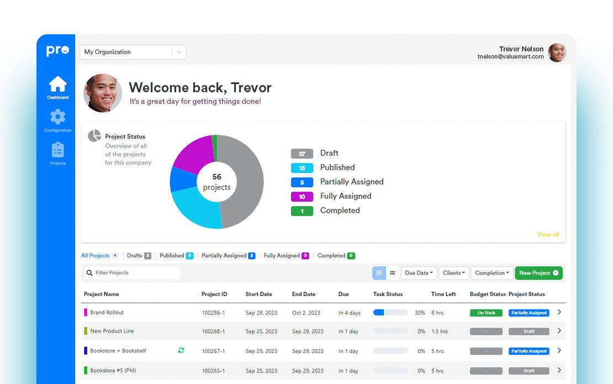Click the sync icon beside Bookstore + Bookshelf

point(181,350)
